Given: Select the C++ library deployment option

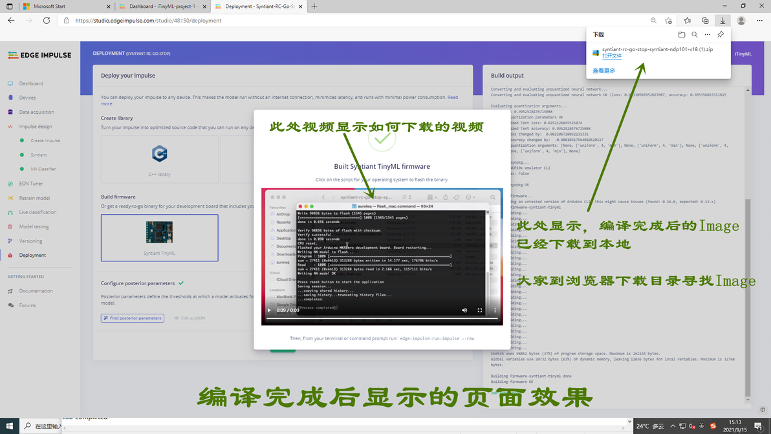Looking at the screenshot, I should click(159, 159).
